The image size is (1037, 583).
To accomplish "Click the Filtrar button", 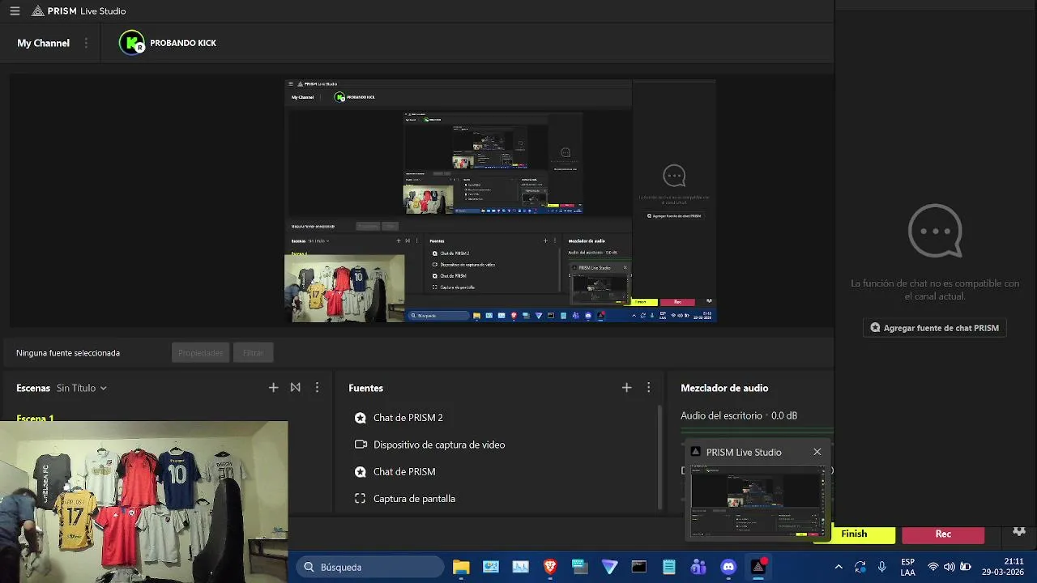I will click(x=253, y=353).
